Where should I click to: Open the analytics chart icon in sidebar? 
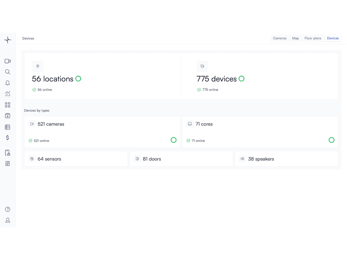8,94
